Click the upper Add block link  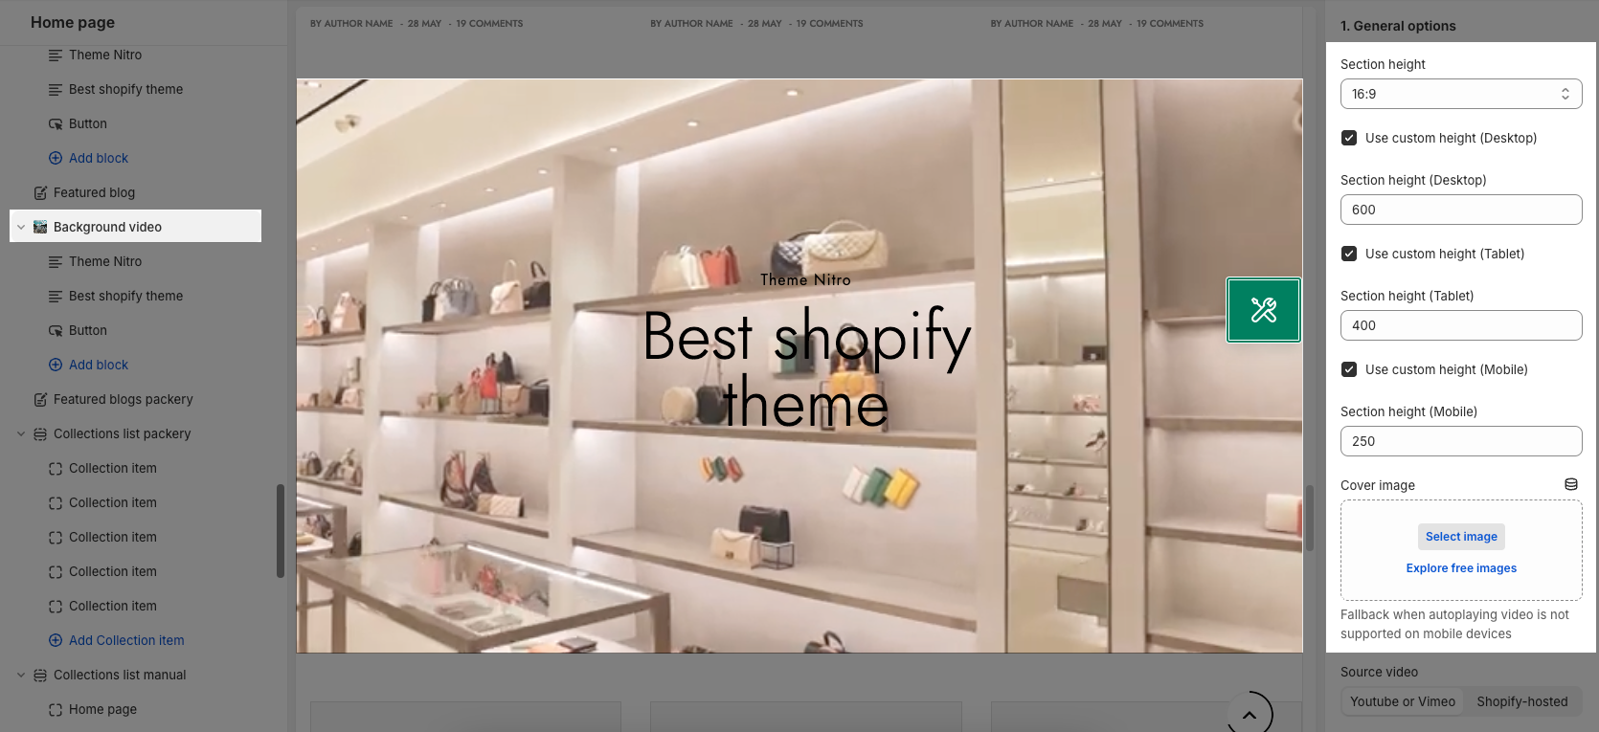99,159
